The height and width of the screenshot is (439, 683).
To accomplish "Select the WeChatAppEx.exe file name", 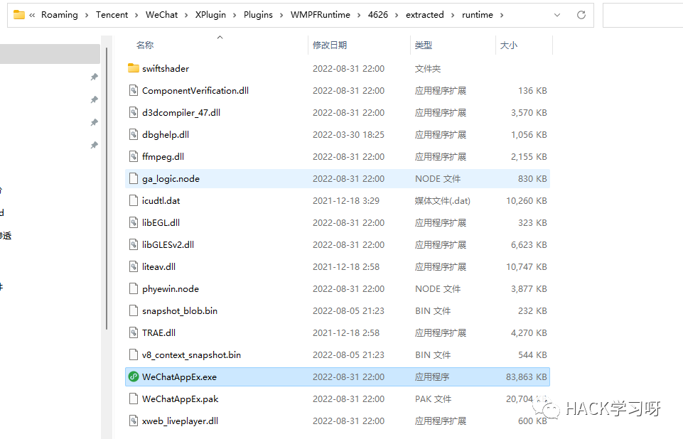I will [x=179, y=376].
